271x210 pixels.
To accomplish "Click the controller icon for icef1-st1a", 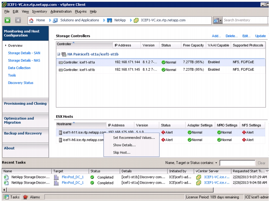I will coord(61,62).
